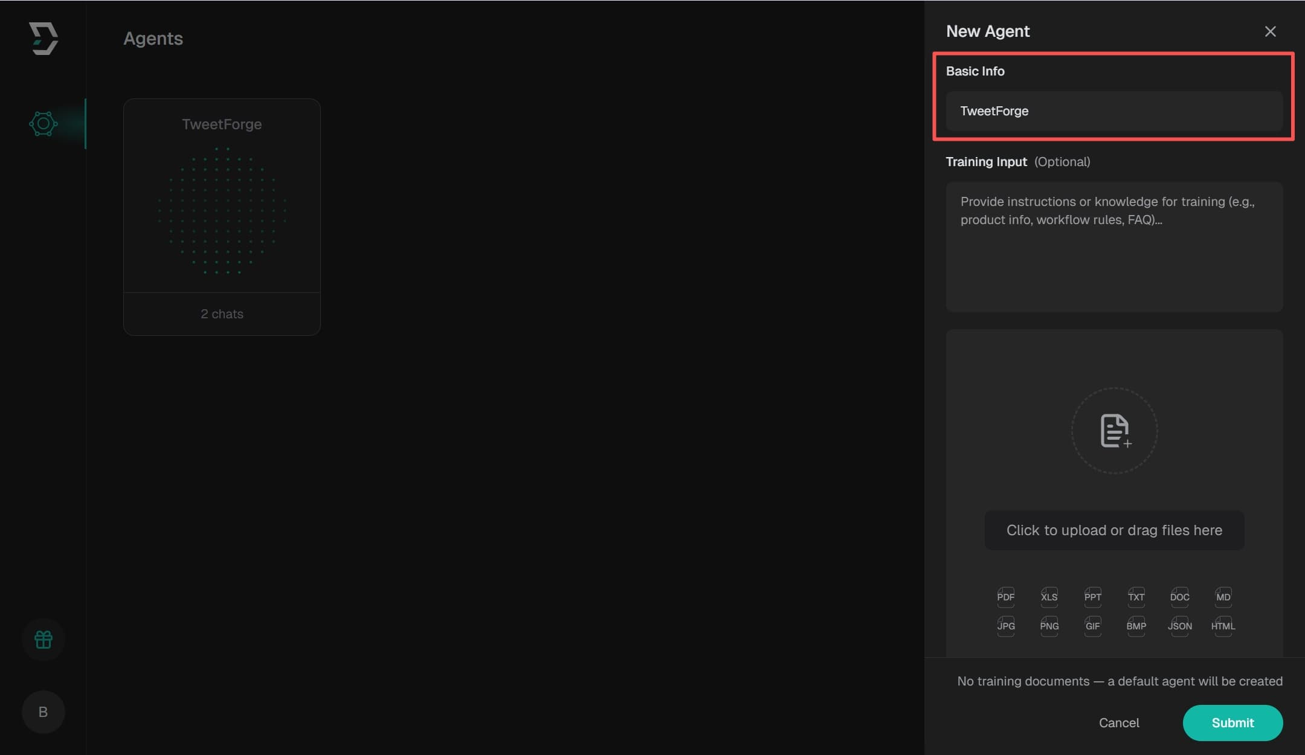Click the MD file type icon
This screenshot has height=755, width=1305.
pyautogui.click(x=1223, y=597)
